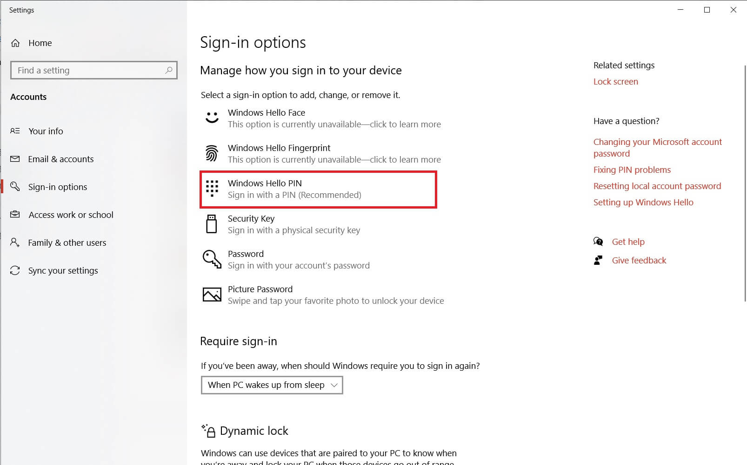This screenshot has height=465, width=747.
Task: Click the Sign-in options page title
Action: pyautogui.click(x=253, y=42)
